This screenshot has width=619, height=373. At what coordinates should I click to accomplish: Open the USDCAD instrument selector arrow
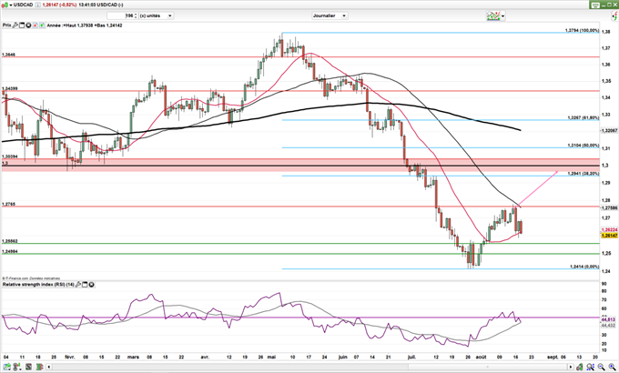click(x=11, y=5)
